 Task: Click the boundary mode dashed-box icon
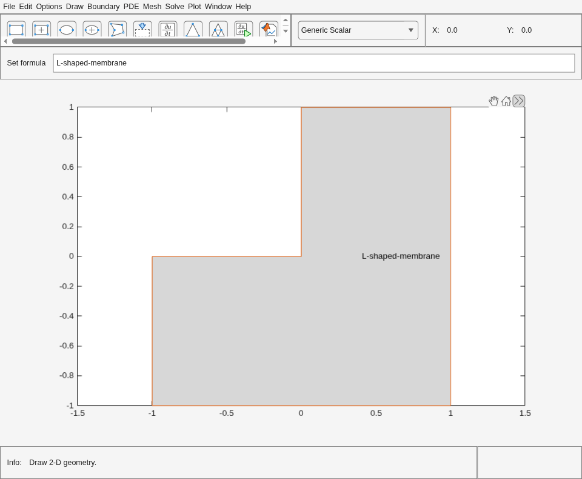click(142, 29)
